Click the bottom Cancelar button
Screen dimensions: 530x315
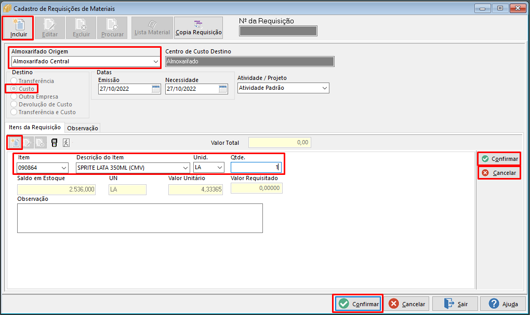coord(407,304)
